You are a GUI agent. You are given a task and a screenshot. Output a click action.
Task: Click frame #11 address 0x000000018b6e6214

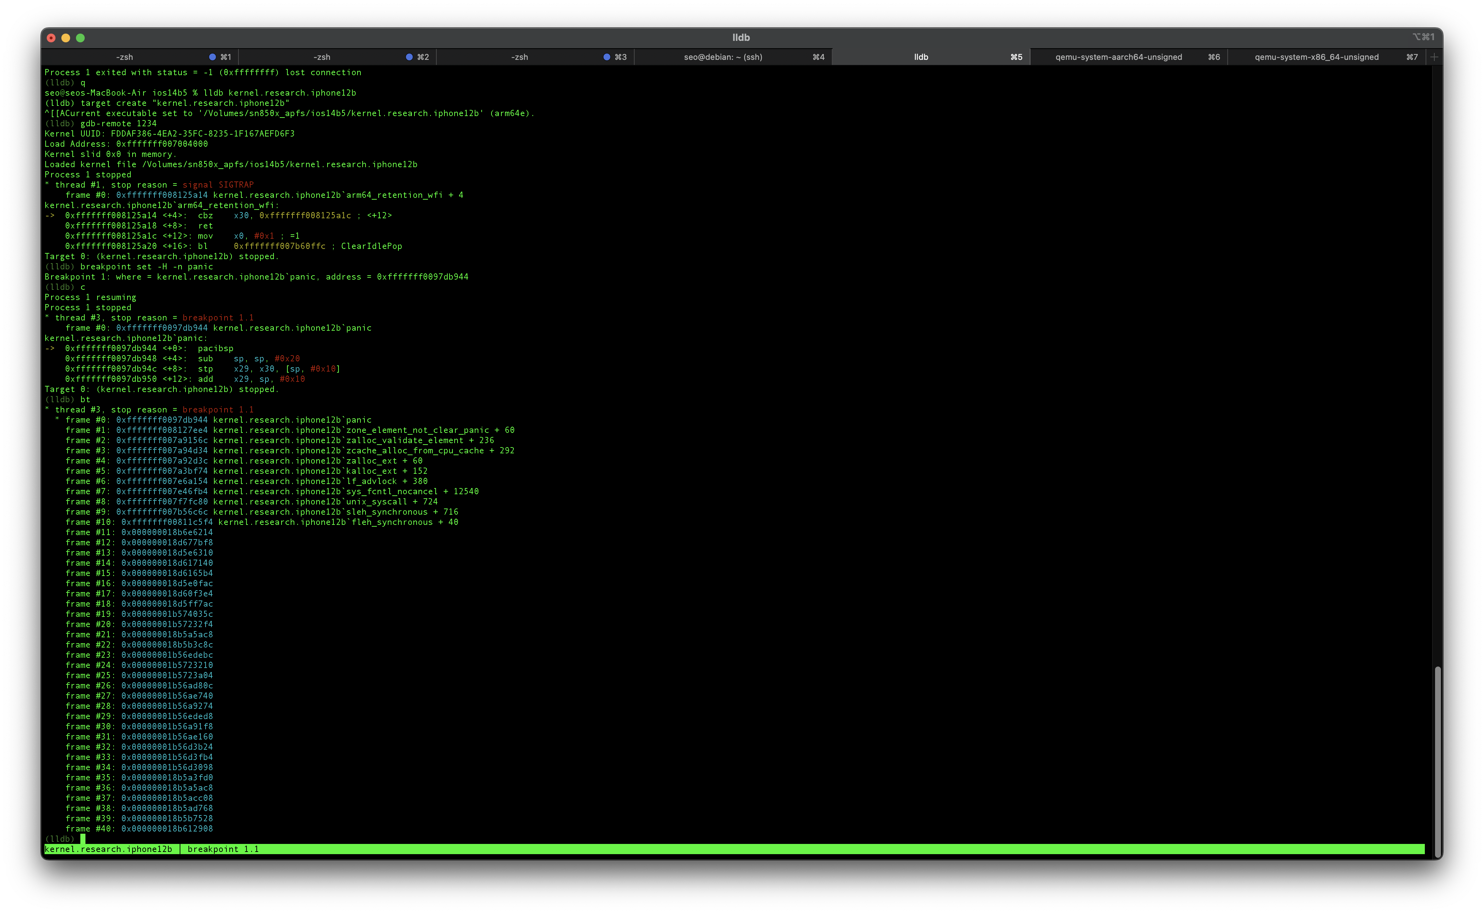[x=167, y=533]
